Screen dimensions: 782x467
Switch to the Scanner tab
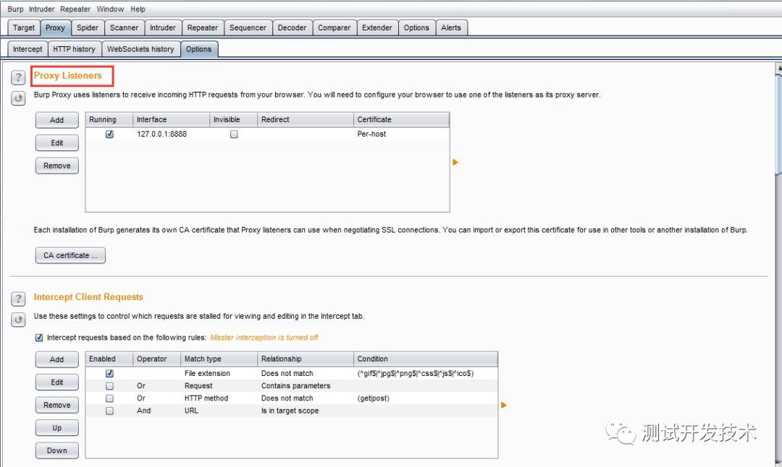pyautogui.click(x=125, y=28)
